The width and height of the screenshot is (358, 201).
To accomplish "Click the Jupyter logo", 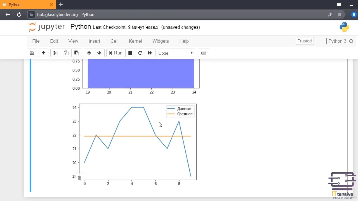I will click(x=47, y=27).
